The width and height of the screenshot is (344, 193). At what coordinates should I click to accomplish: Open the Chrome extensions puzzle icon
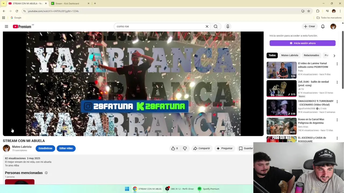point(318,11)
